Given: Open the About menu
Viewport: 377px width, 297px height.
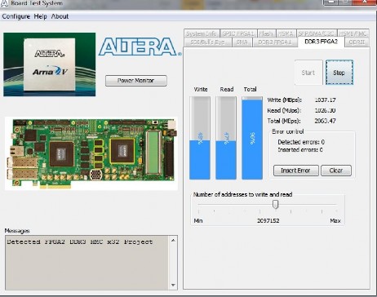Looking at the screenshot, I should pyautogui.click(x=60, y=16).
